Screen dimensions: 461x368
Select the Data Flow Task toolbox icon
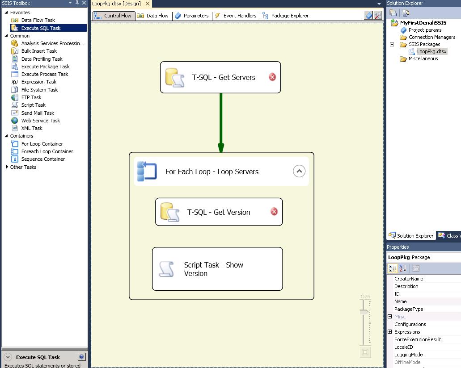pos(15,20)
